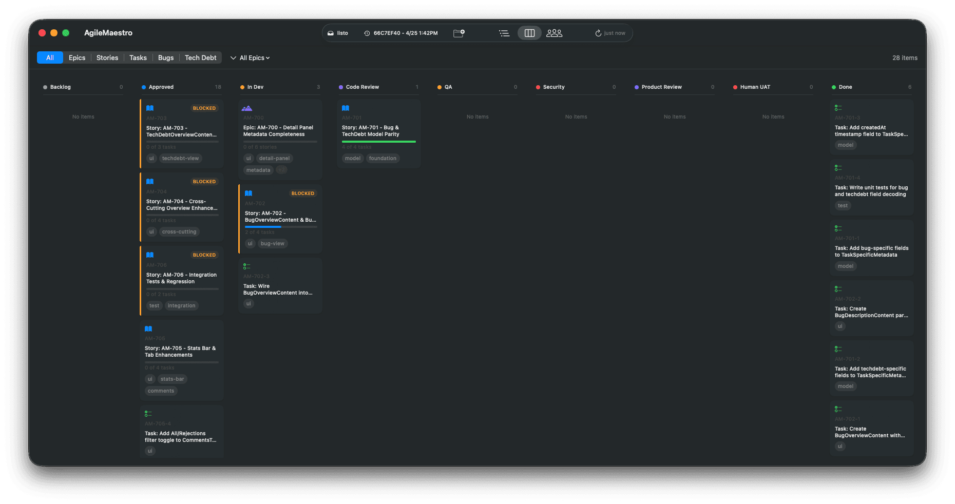
Task: Click the task icon on AM-701-4 card
Action: pos(838,168)
